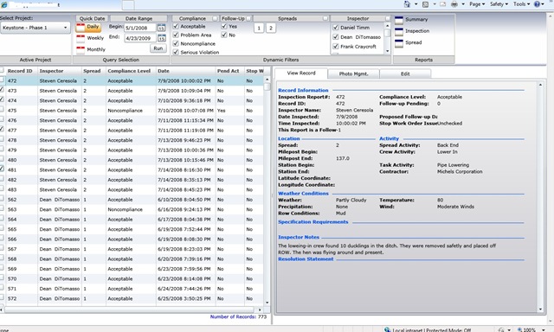Click the Spread 2 filter button
Viewport: 554px width, 332px height.
pos(271,29)
